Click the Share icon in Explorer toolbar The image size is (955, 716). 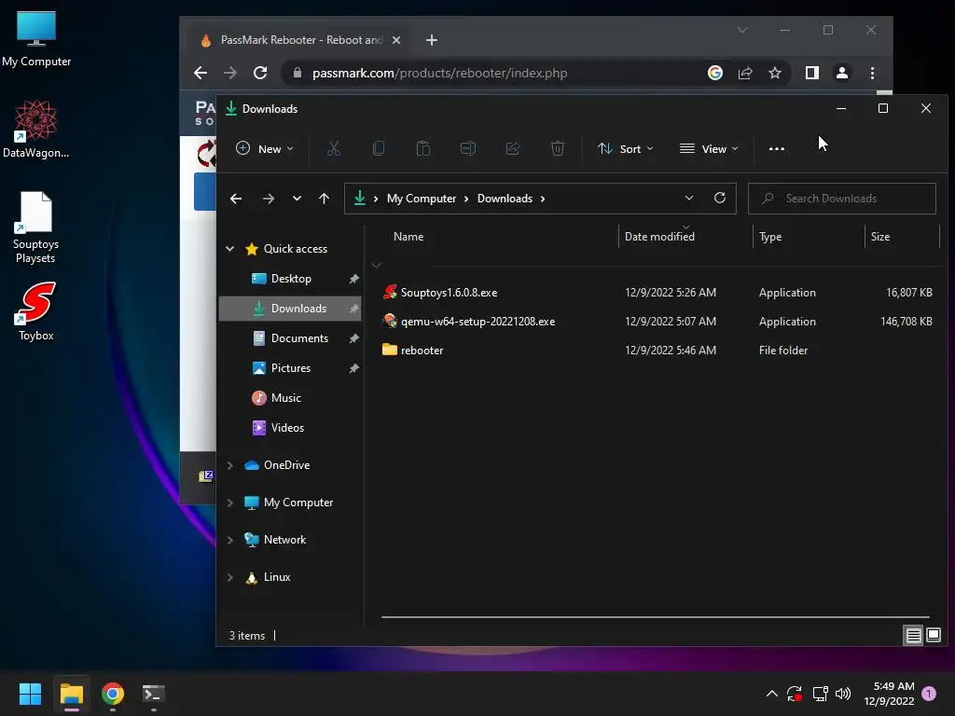513,148
